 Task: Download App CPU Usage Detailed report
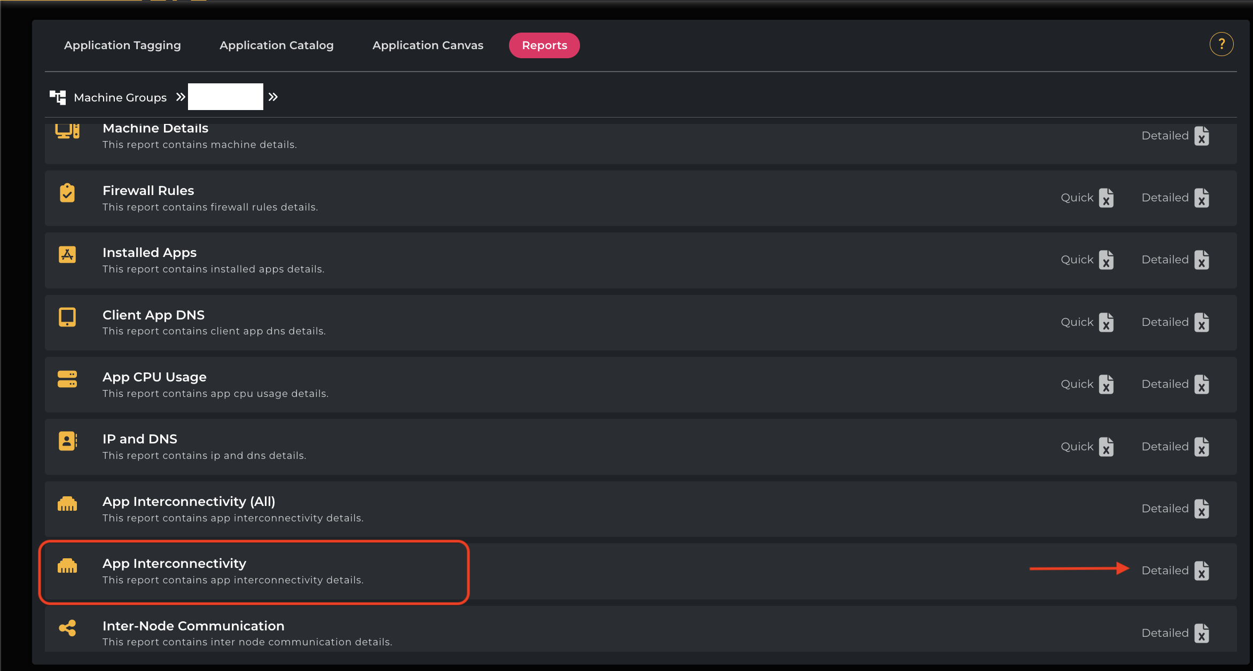[x=1201, y=385]
